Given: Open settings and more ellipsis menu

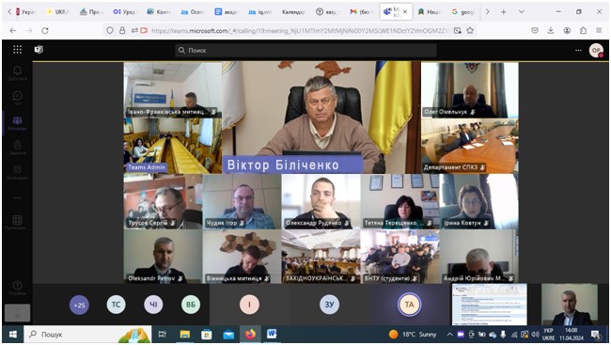Looking at the screenshot, I should (578, 50).
